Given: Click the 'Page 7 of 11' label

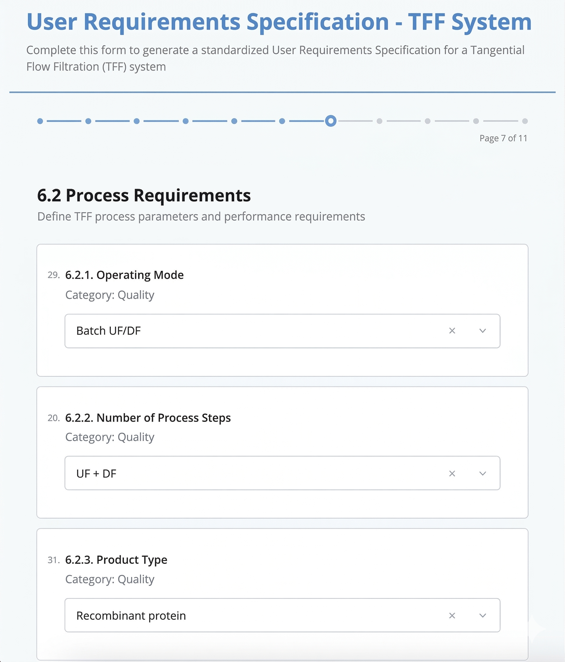Looking at the screenshot, I should tap(503, 138).
